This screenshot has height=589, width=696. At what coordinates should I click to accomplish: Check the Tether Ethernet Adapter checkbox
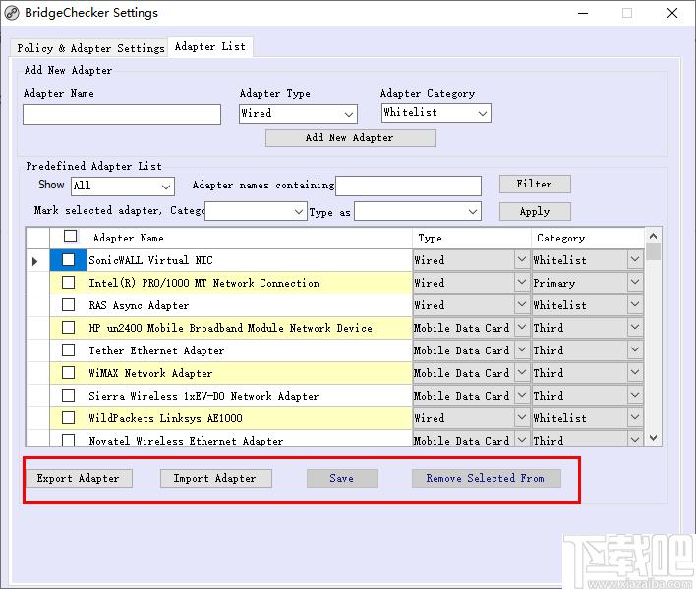click(x=69, y=350)
